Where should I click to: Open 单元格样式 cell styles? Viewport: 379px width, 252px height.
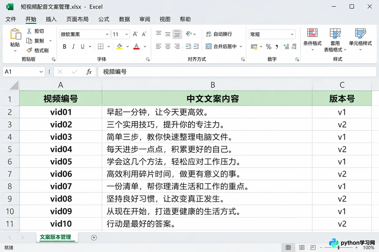pyautogui.click(x=360, y=40)
